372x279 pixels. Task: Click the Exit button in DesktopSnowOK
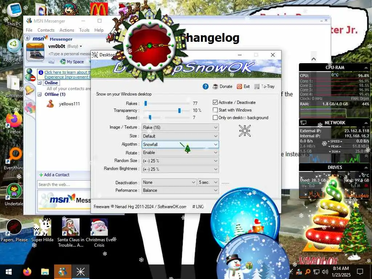243,86
